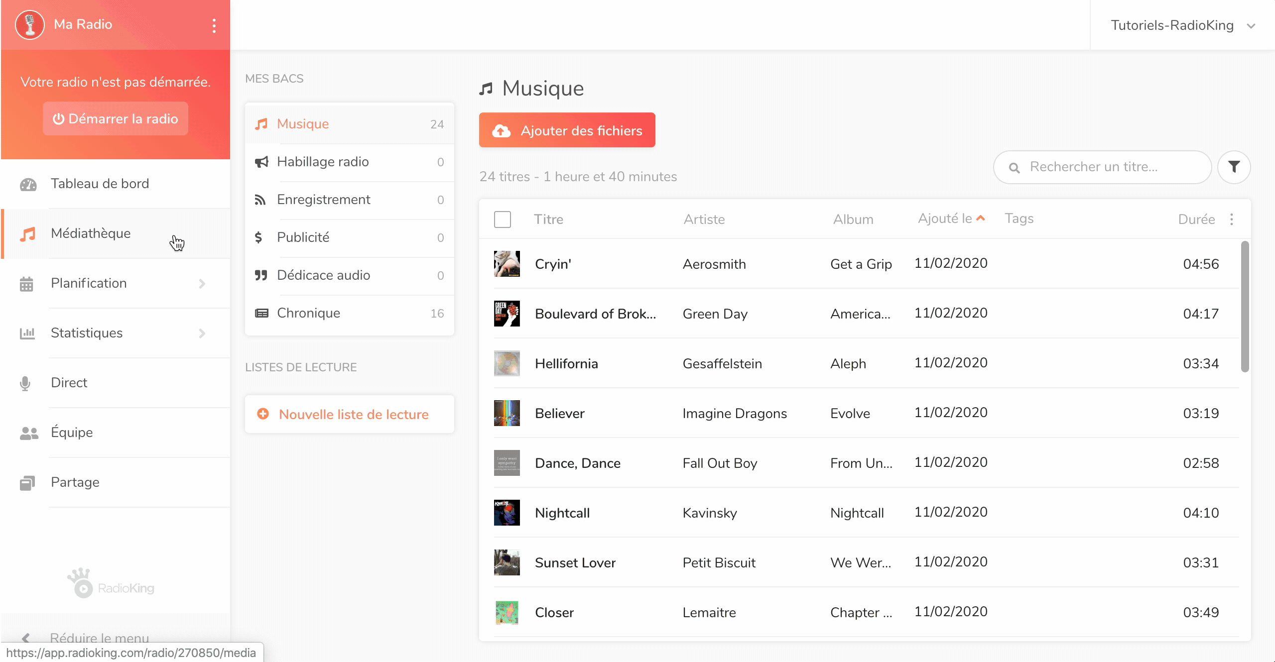Click the Nightcall album cover thumbnail
1275x662 pixels.
click(x=507, y=513)
